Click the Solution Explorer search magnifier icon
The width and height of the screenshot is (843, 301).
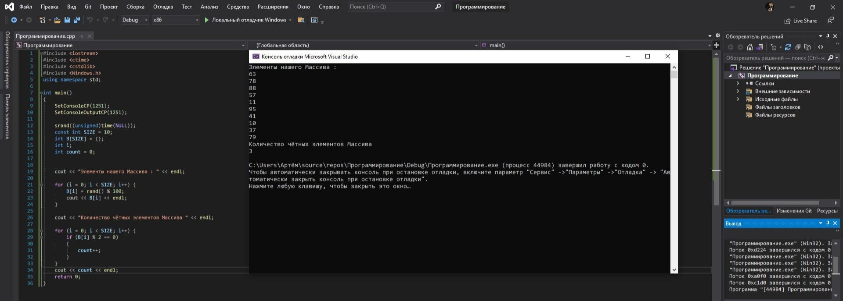(x=830, y=58)
